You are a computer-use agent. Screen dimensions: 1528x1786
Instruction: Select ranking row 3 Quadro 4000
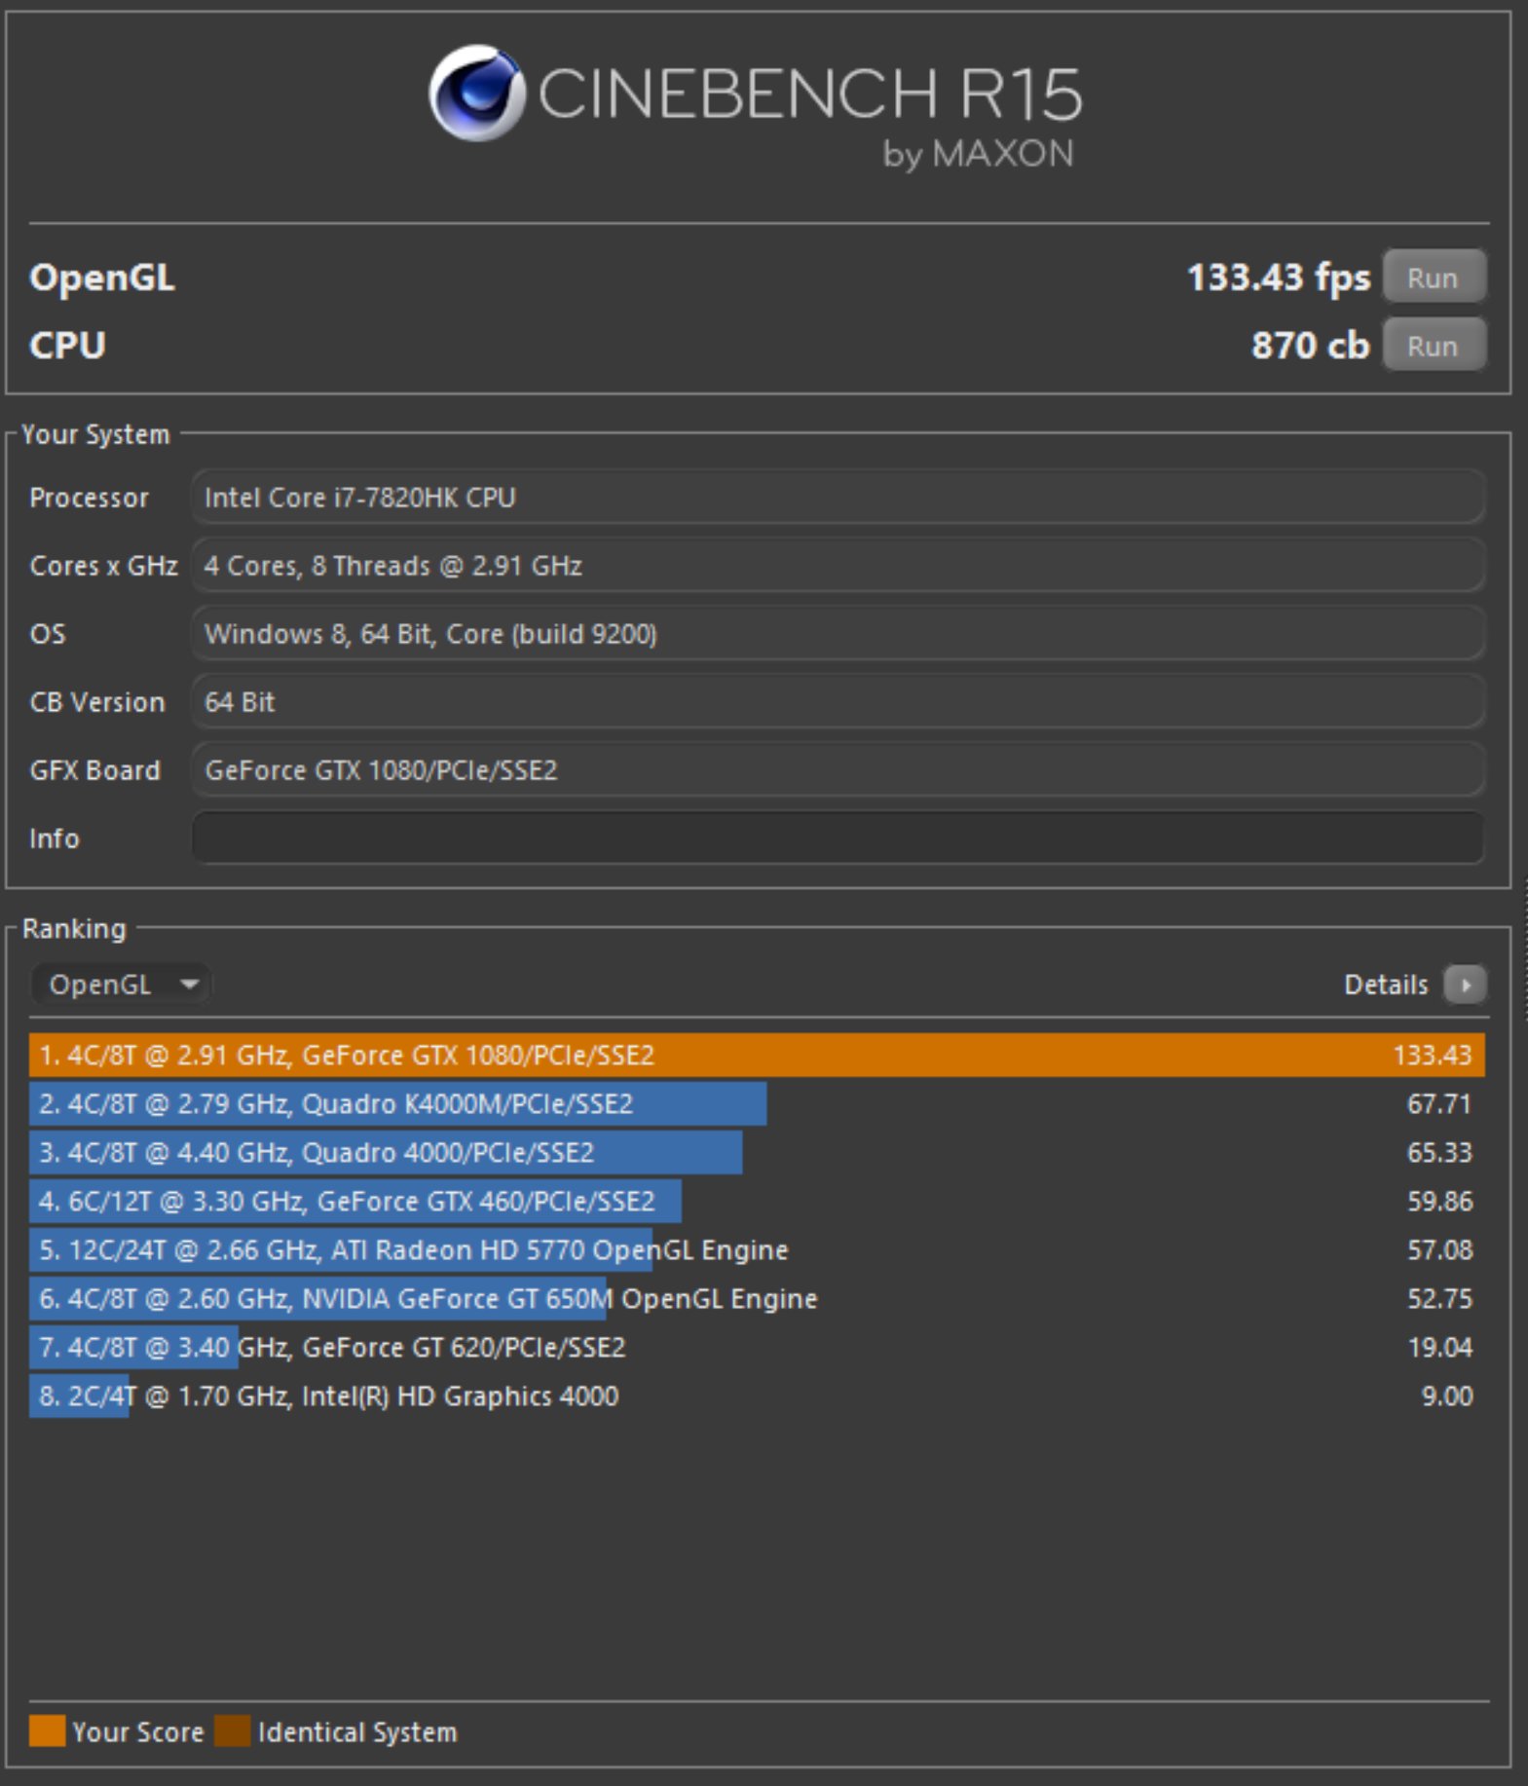(x=757, y=1152)
